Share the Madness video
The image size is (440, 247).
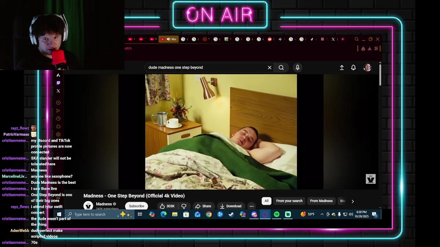pos(203,206)
